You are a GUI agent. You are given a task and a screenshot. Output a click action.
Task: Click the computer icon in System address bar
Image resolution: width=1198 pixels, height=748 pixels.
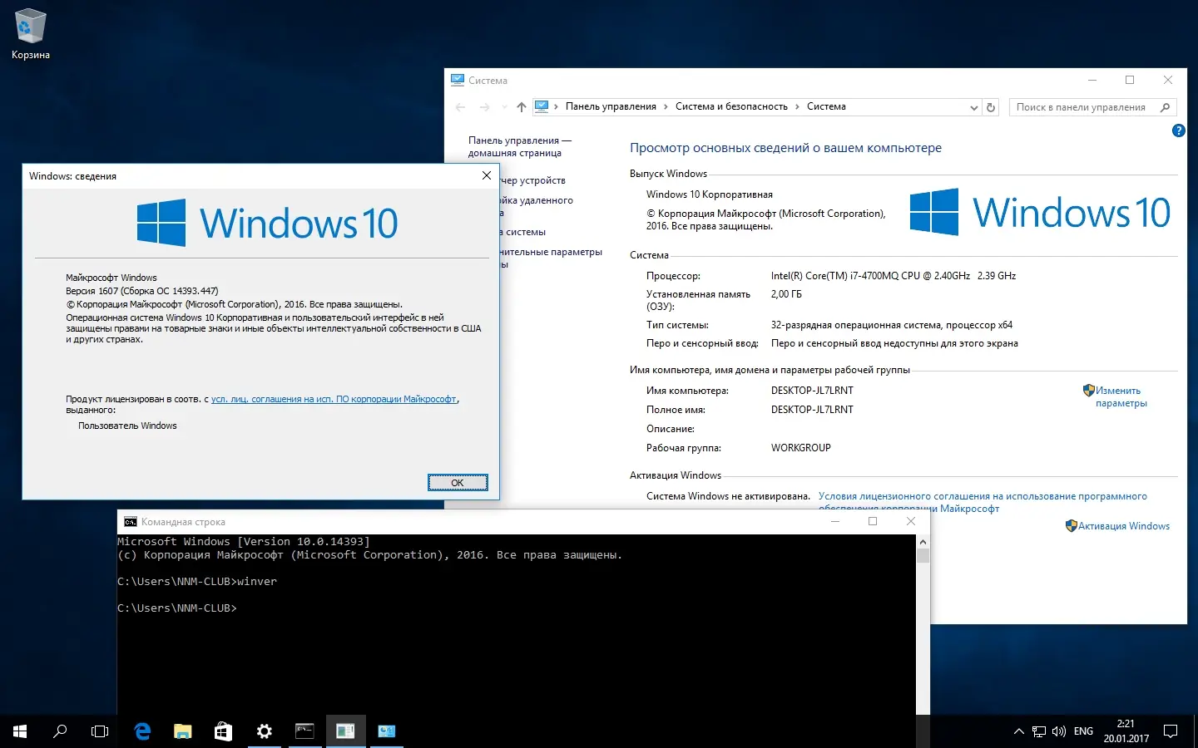point(542,106)
